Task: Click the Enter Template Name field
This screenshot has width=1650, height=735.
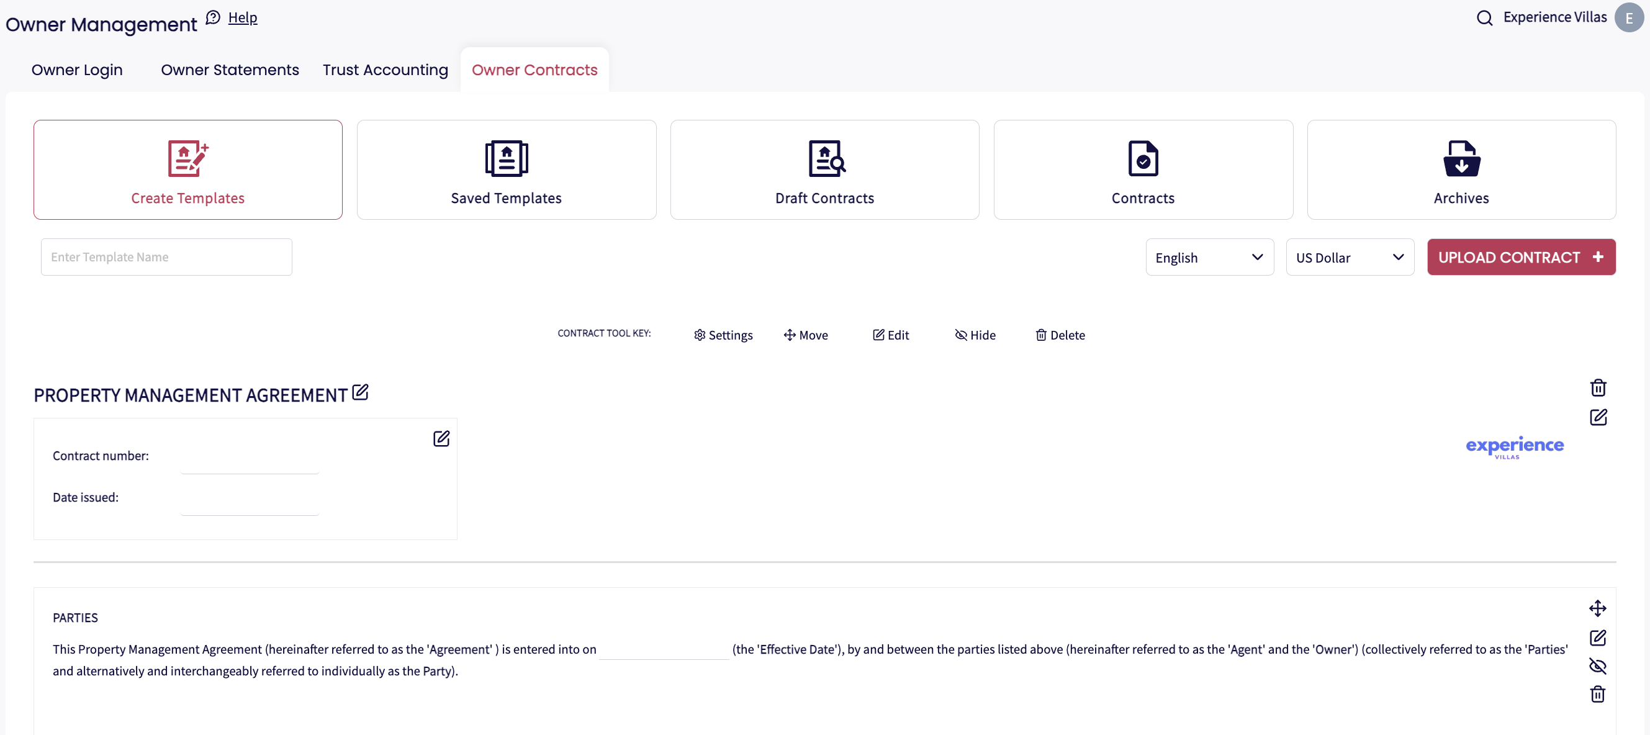Action: [166, 257]
